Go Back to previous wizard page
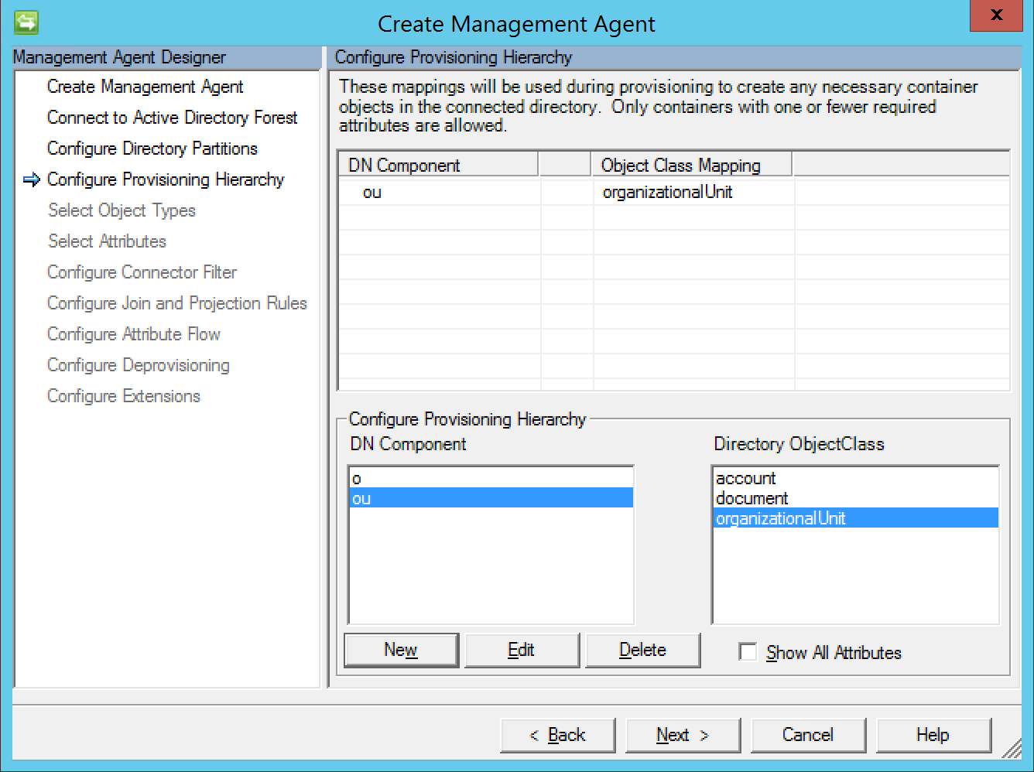The image size is (1034, 772). point(557,735)
